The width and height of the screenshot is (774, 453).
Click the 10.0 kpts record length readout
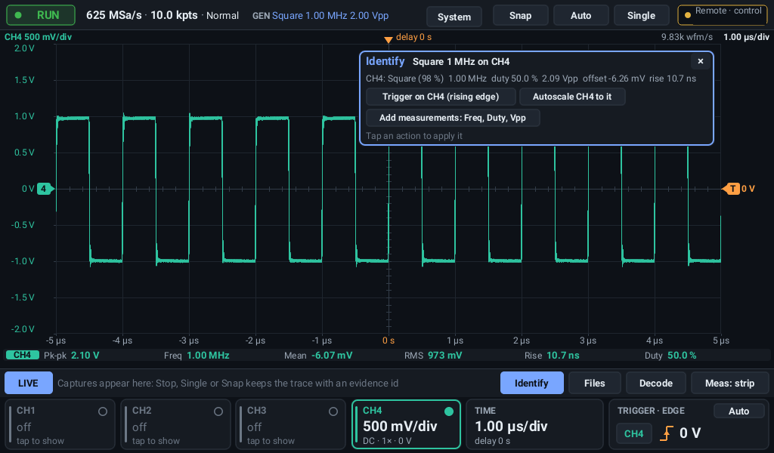coord(175,15)
